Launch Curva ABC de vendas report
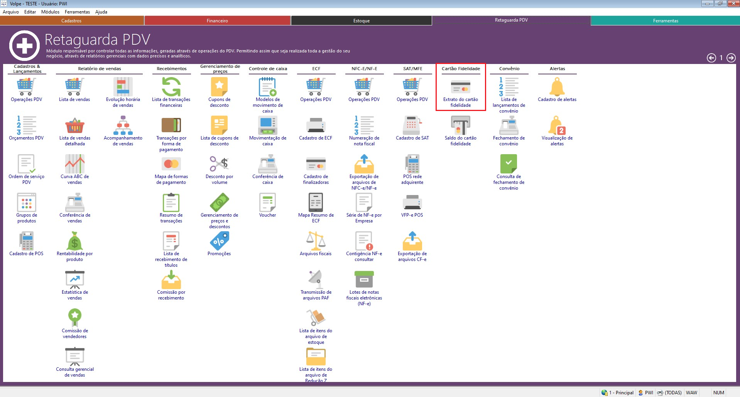The height and width of the screenshot is (397, 740). [x=74, y=165]
